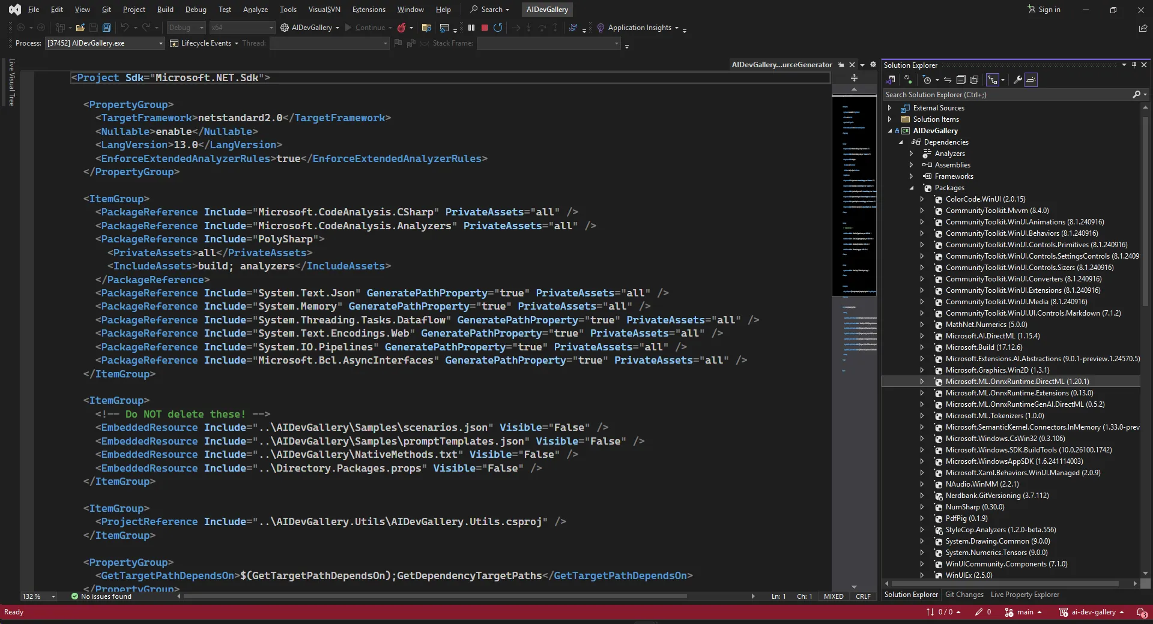Select the AIDevGallery project node
The width and height of the screenshot is (1153, 624).
pyautogui.click(x=935, y=131)
